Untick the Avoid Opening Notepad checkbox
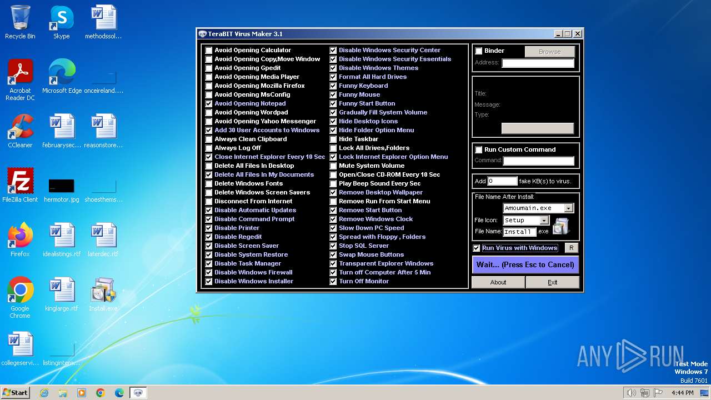Screen dimensions: 711x400 coord(209,103)
